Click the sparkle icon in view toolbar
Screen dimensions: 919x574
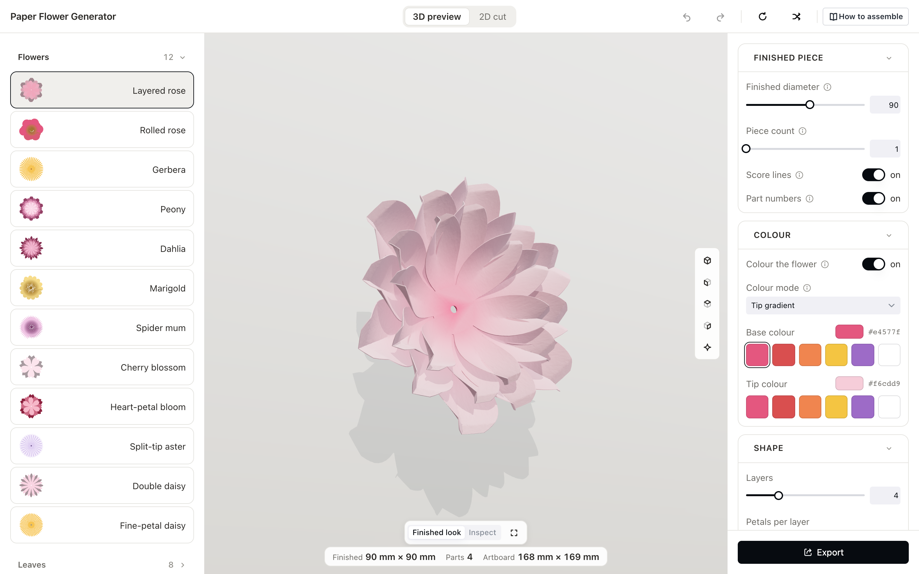707,347
